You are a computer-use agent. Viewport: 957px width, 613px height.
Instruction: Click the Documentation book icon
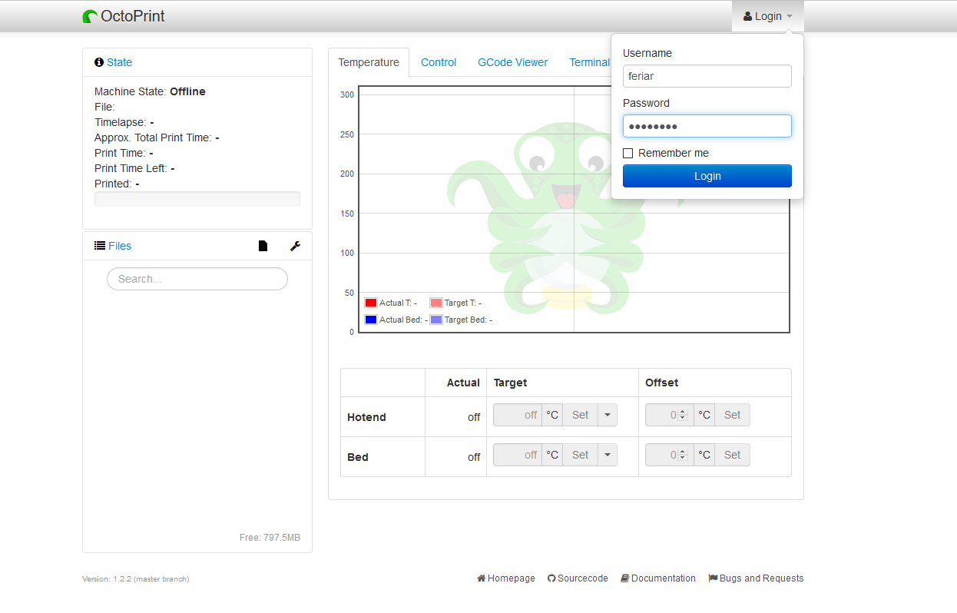(x=625, y=578)
